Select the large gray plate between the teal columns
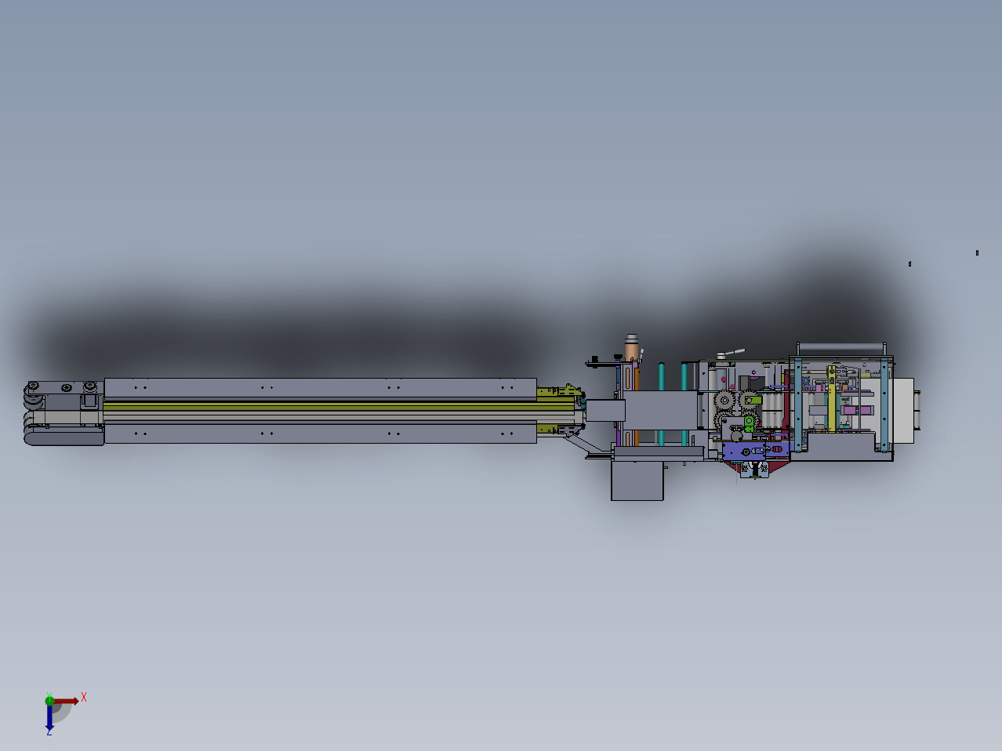This screenshot has height=751, width=1002. tap(660, 410)
